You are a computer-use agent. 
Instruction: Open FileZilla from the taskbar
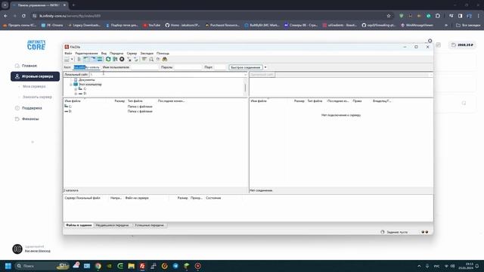tap(142, 266)
